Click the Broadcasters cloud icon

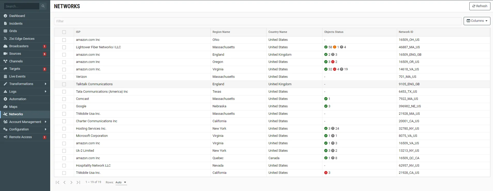tap(5, 46)
